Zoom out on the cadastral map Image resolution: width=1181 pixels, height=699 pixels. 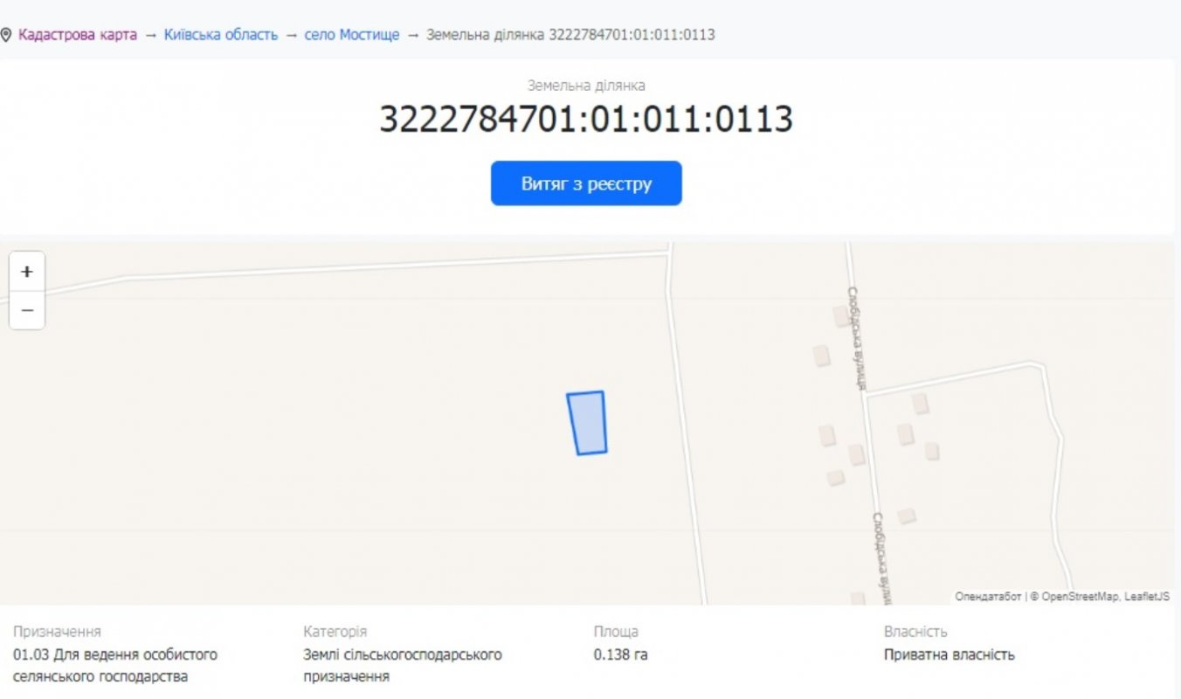[x=27, y=311]
